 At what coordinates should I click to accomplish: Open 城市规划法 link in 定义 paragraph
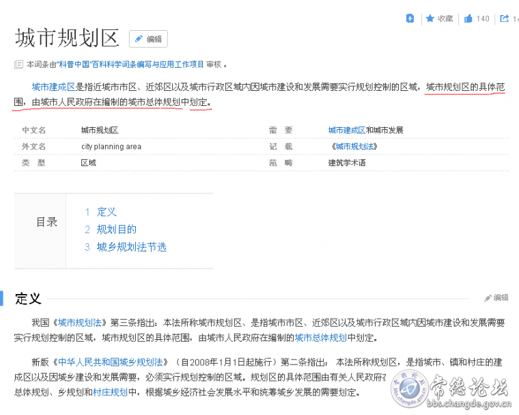pos(80,323)
